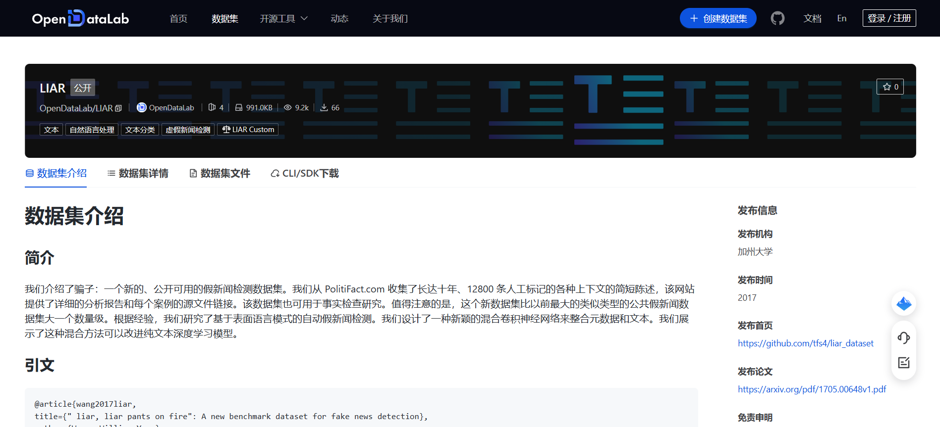Open the github.com/tfs4/liar_dataset link

806,343
